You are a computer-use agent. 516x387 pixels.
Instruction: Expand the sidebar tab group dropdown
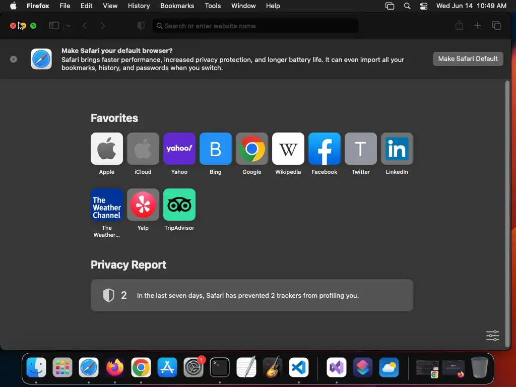[x=69, y=26]
